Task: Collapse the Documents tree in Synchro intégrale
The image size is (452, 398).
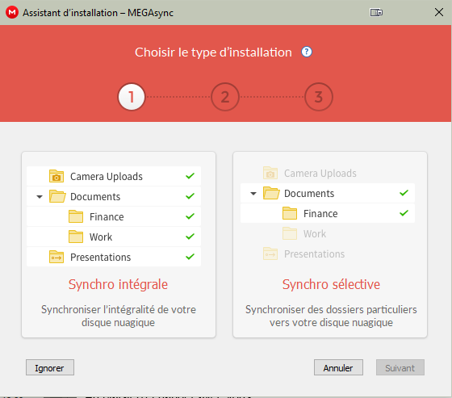Action: pyautogui.click(x=40, y=197)
